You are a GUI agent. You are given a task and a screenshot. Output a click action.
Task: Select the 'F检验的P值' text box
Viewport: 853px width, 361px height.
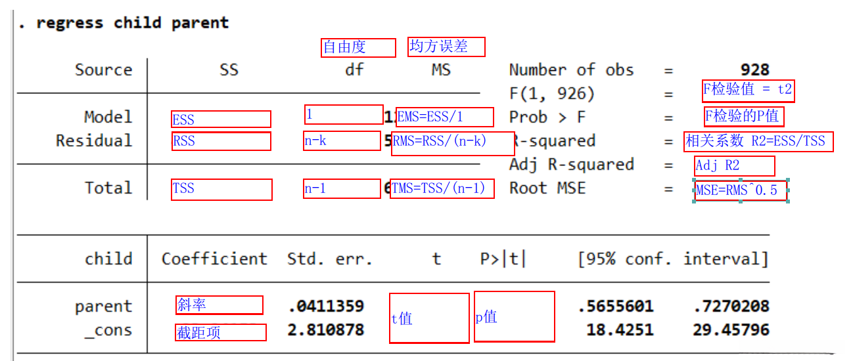point(744,117)
